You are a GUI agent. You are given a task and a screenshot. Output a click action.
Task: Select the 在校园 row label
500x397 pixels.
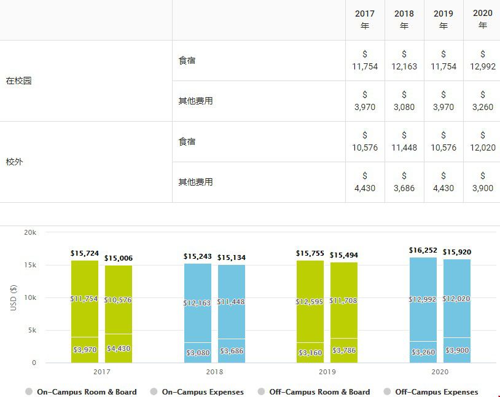[x=18, y=81]
